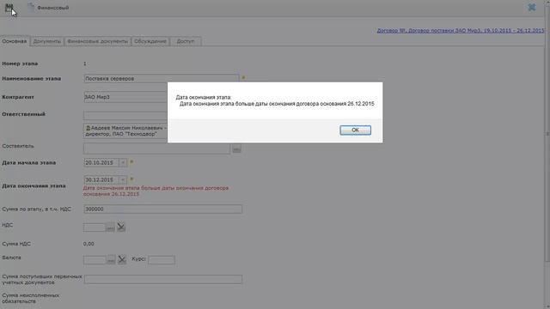Click the ellipsis browse button next to Составитель
Viewport: 550px width, 309px height.
pos(236,149)
